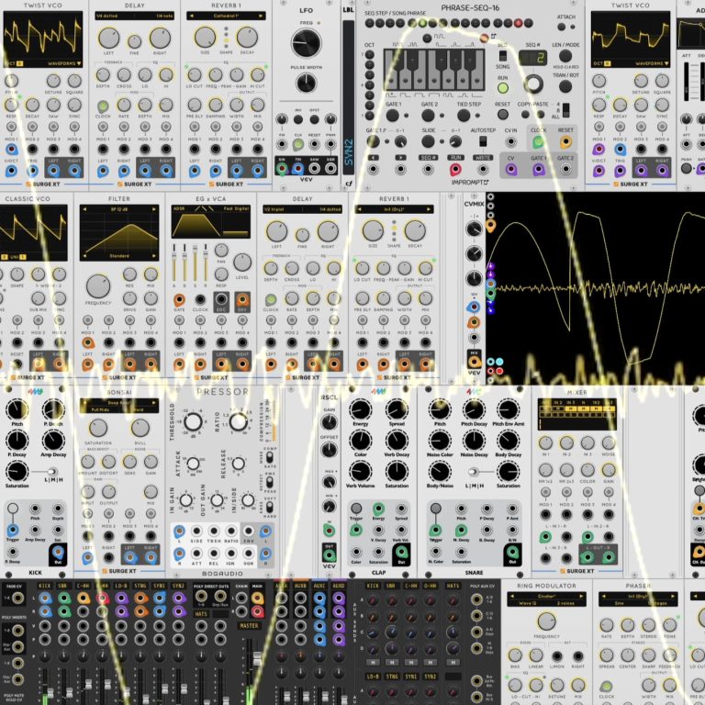Click the LEN / MODE button
705x705 pixels.
(565, 56)
